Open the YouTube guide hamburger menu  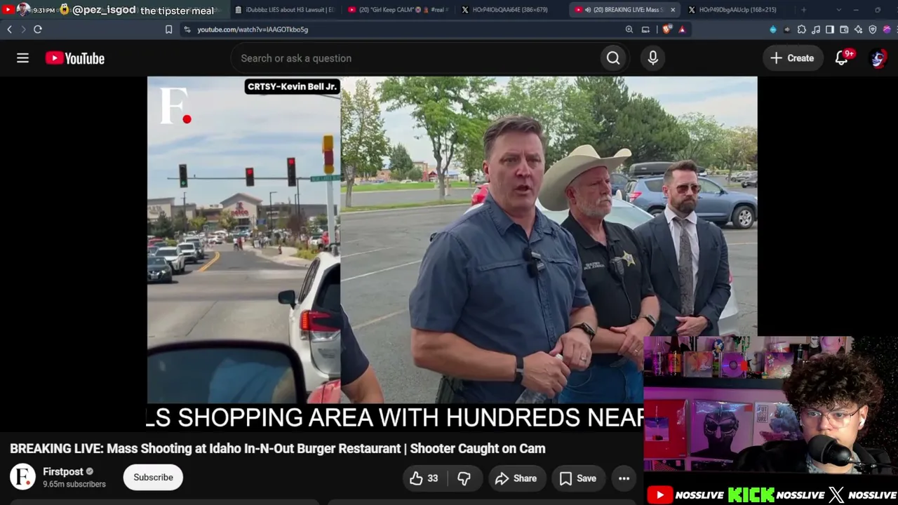coord(22,58)
